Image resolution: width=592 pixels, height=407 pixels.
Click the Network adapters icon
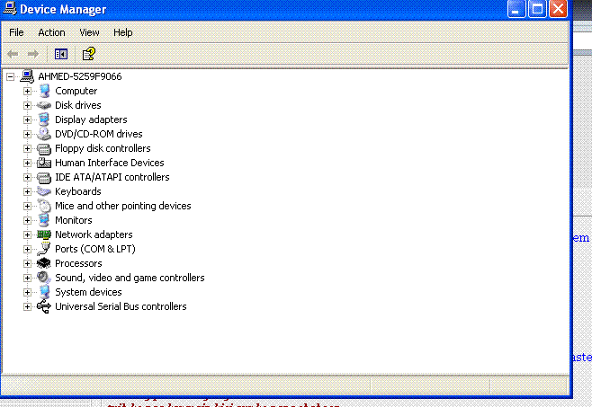point(43,234)
